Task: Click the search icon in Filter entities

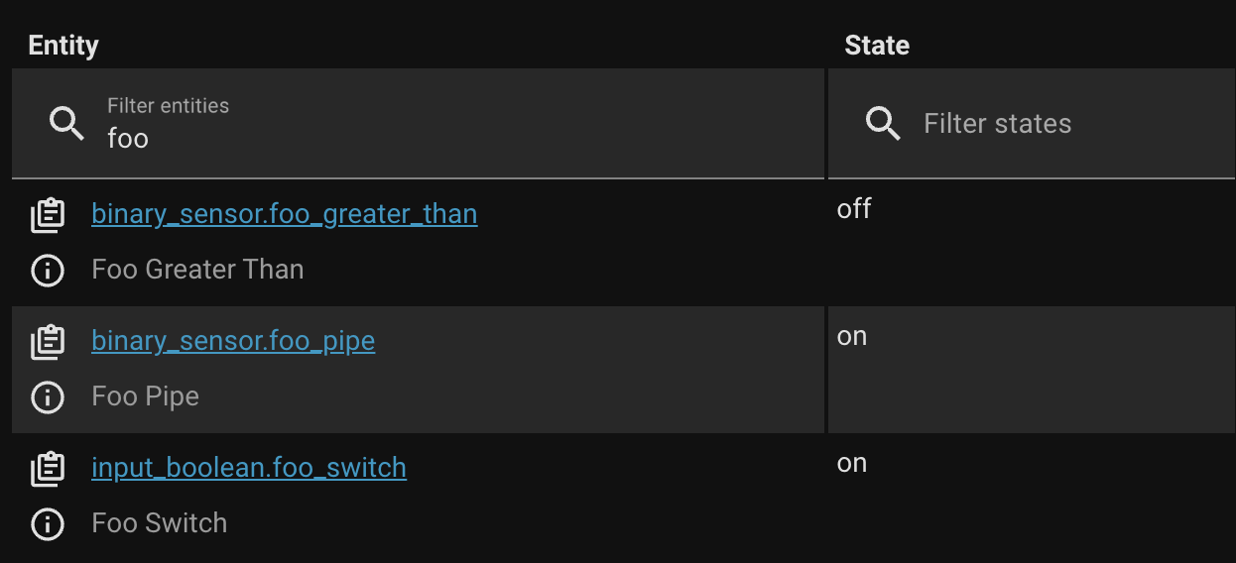Action: point(66,124)
